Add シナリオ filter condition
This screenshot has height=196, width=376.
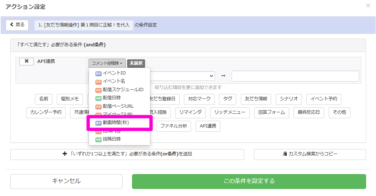(289, 99)
